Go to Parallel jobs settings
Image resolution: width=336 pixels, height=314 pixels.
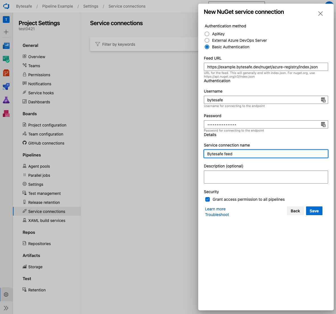(x=39, y=175)
